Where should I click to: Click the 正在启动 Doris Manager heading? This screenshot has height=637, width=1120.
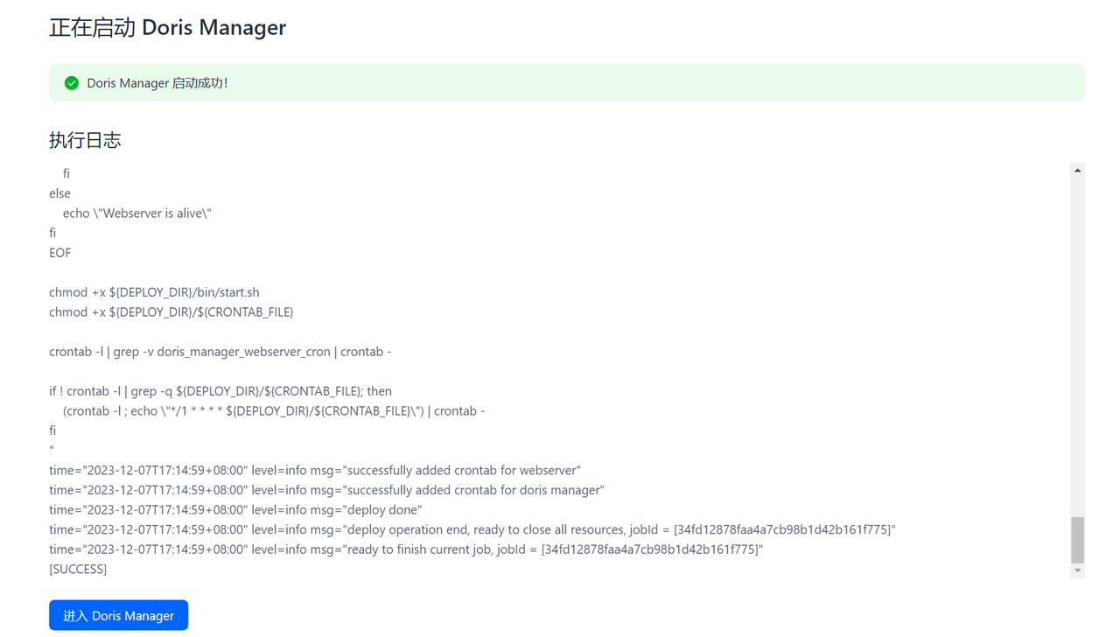tap(168, 27)
